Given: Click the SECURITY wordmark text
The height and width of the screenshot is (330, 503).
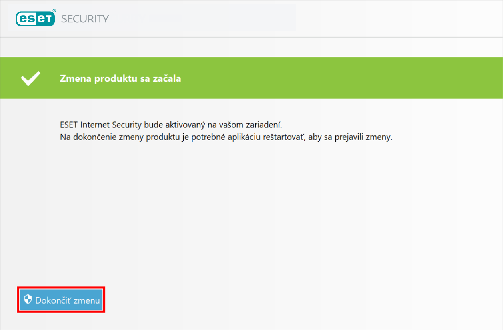Looking at the screenshot, I should coord(85,19).
